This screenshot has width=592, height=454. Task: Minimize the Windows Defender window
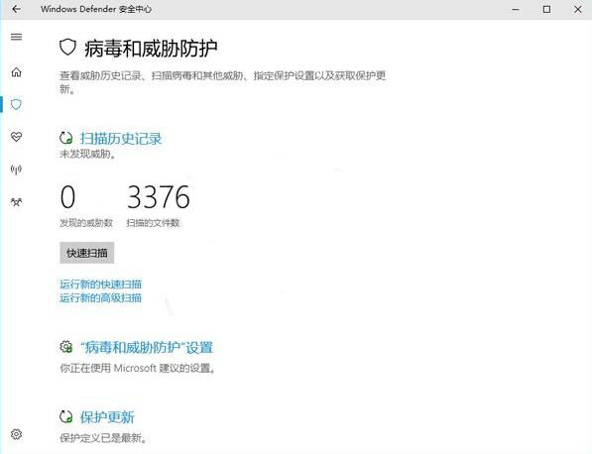516,9
